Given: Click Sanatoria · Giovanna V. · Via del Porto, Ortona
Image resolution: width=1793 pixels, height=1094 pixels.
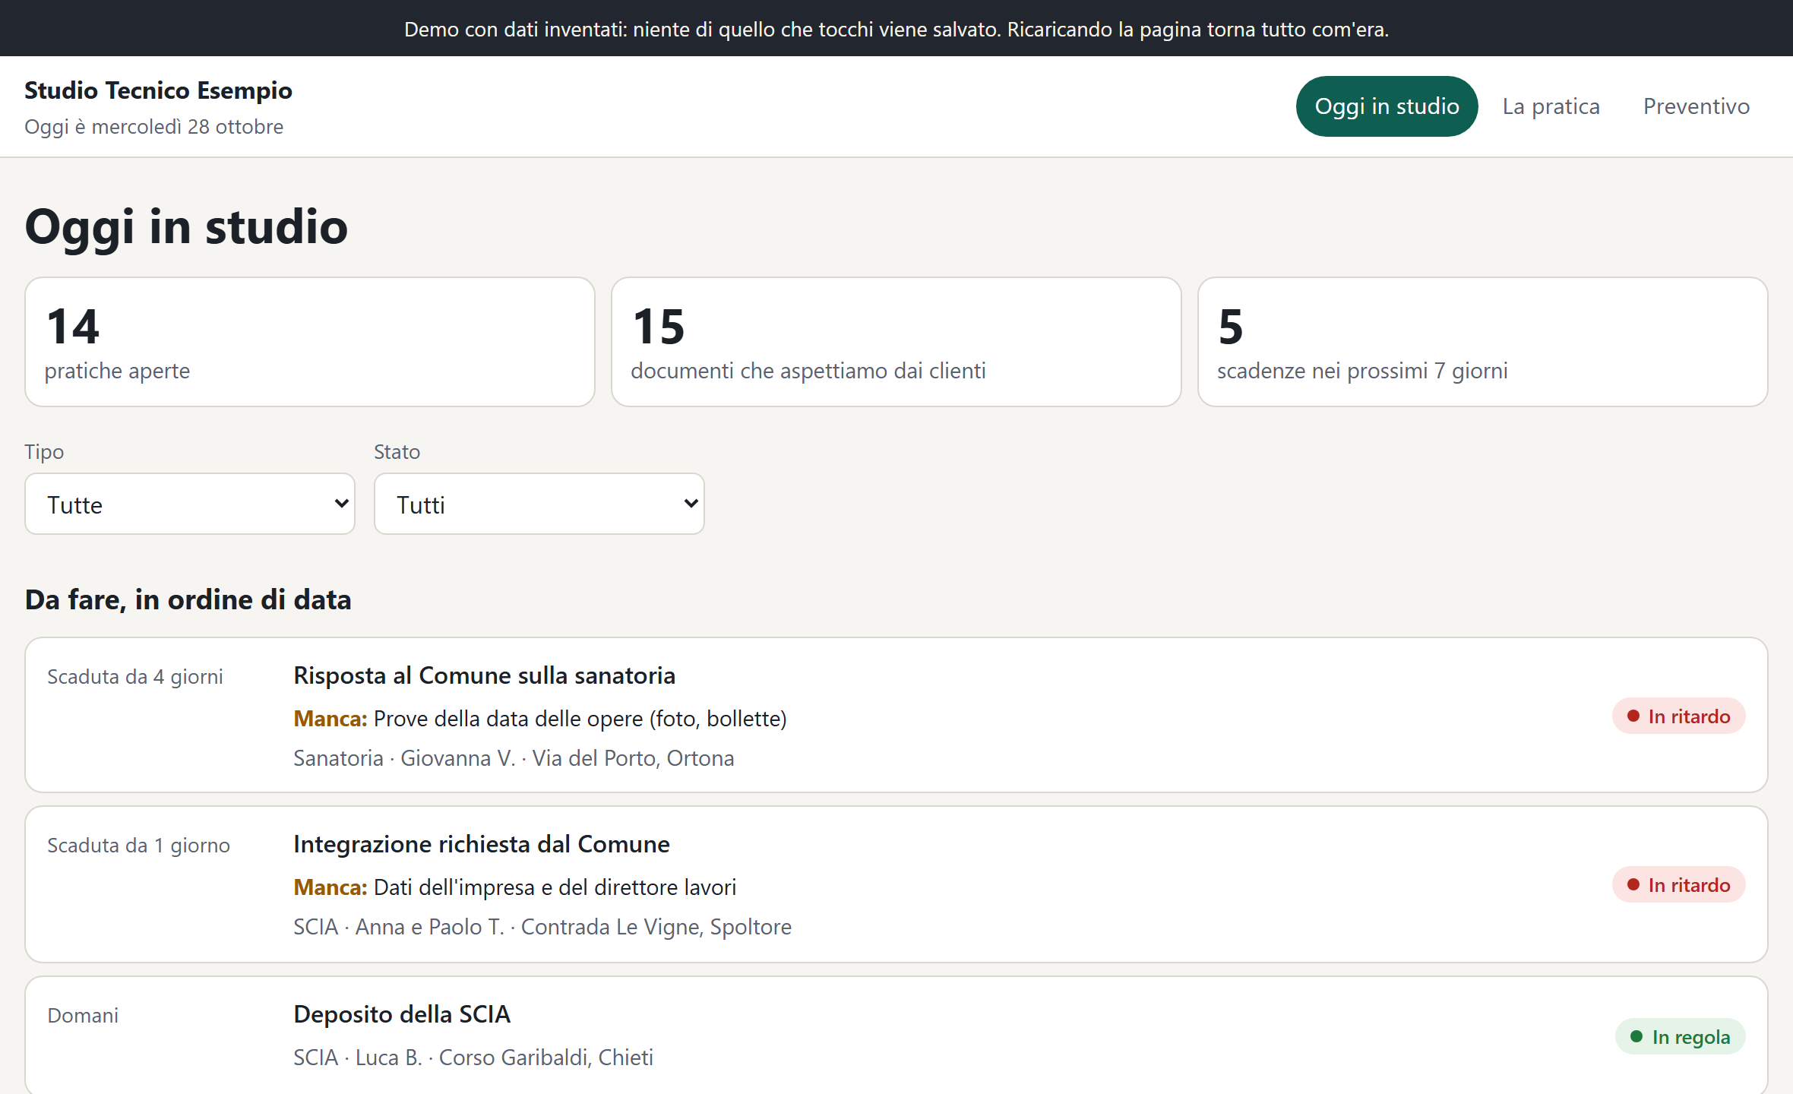Looking at the screenshot, I should pyautogui.click(x=514, y=758).
